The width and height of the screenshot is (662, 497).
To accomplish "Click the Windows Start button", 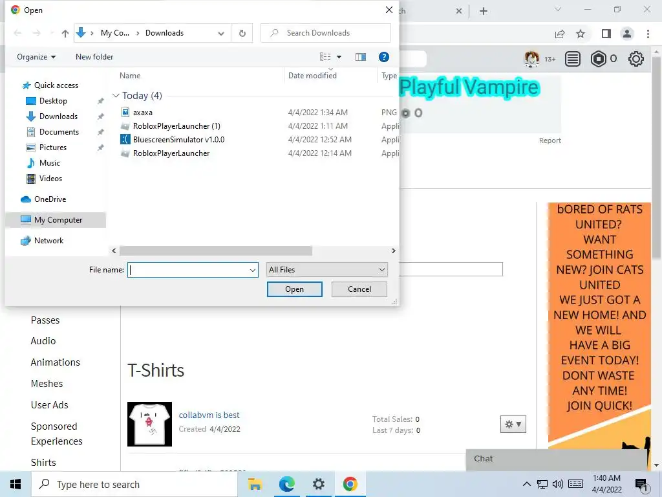I will [16, 484].
